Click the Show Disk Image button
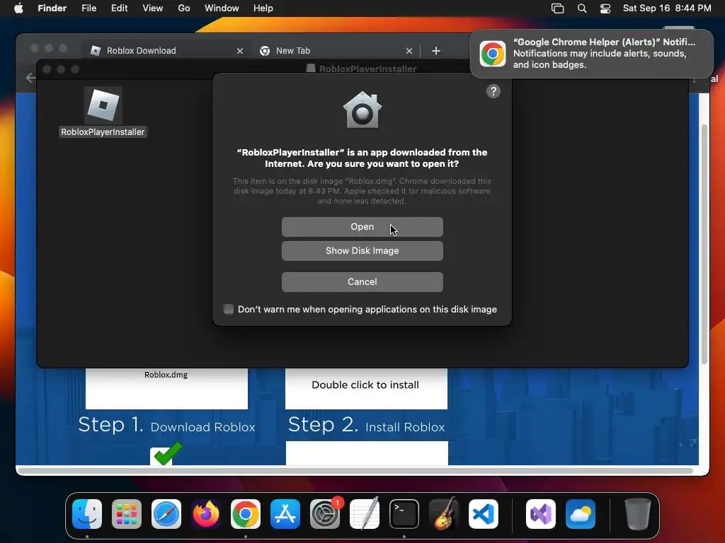This screenshot has height=543, width=725. 362,251
